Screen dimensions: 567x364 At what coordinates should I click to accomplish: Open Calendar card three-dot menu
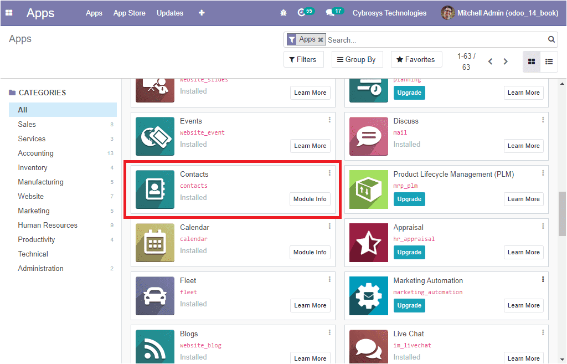tap(329, 226)
